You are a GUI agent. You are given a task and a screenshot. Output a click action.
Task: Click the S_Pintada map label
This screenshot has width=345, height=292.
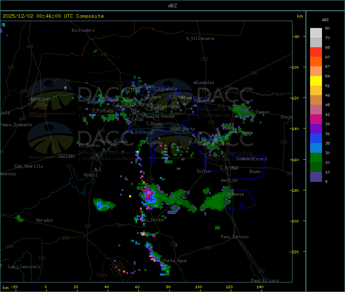pyautogui.click(x=102, y=111)
